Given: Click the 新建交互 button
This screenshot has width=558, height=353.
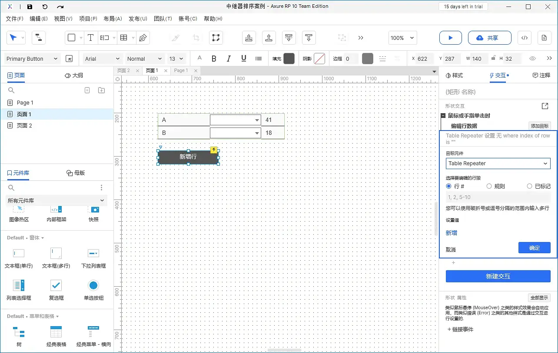Looking at the screenshot, I should 498,276.
